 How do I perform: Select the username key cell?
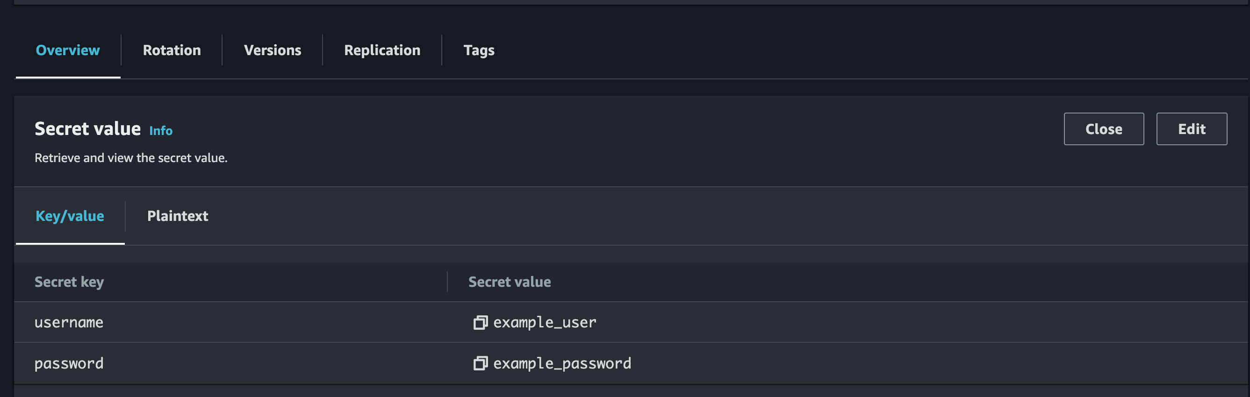69,322
